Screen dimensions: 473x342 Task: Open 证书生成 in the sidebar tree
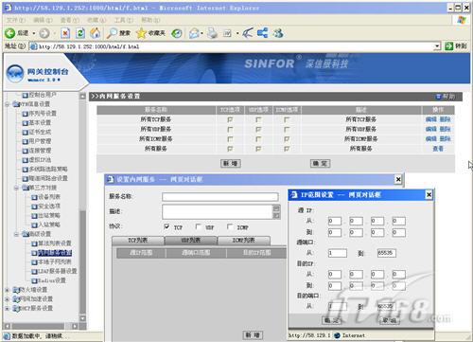pyautogui.click(x=40, y=132)
